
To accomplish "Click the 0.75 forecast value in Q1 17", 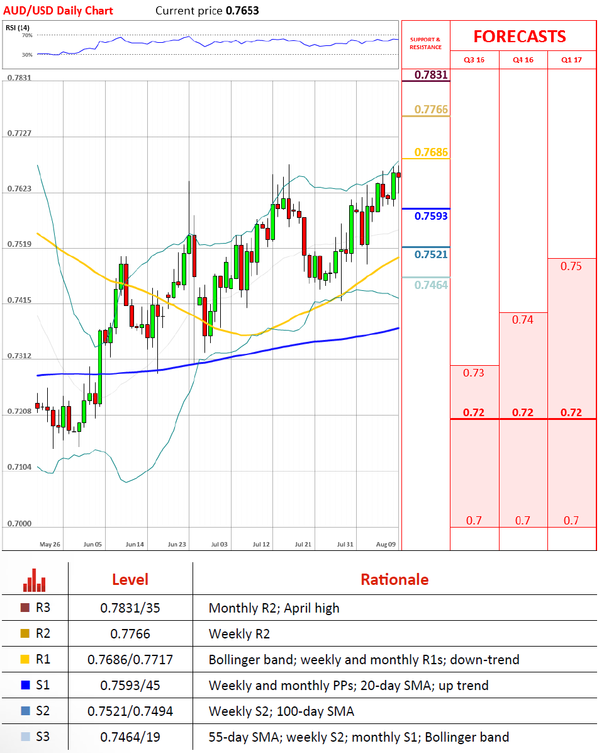I will pos(571,266).
